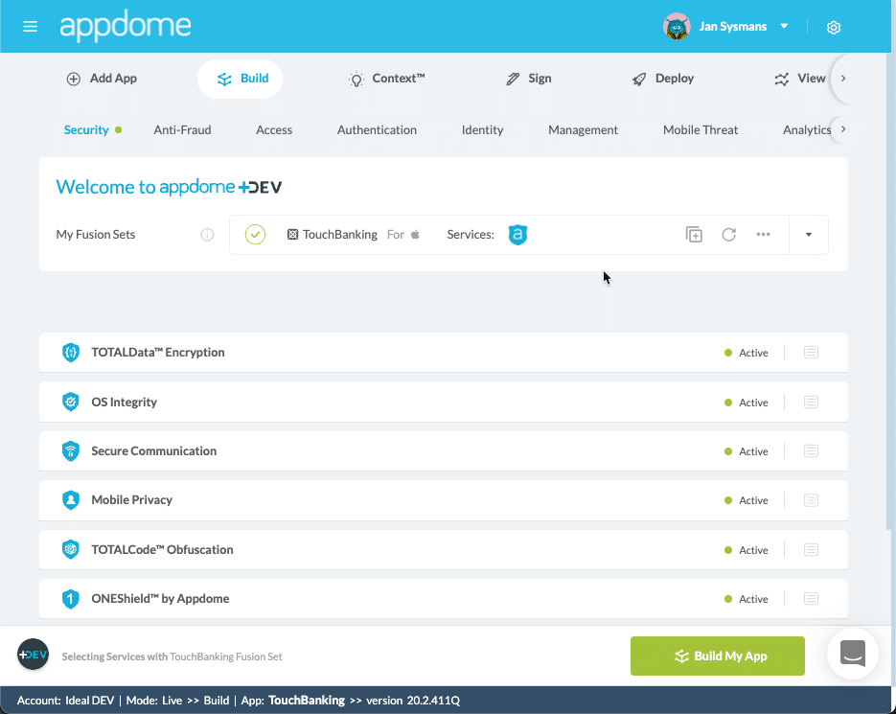Image resolution: width=896 pixels, height=714 pixels.
Task: Open the hamburger navigation menu
Action: point(30,26)
